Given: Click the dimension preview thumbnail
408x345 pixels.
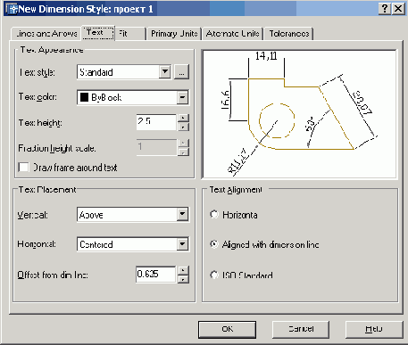Looking at the screenshot, I should [x=299, y=114].
